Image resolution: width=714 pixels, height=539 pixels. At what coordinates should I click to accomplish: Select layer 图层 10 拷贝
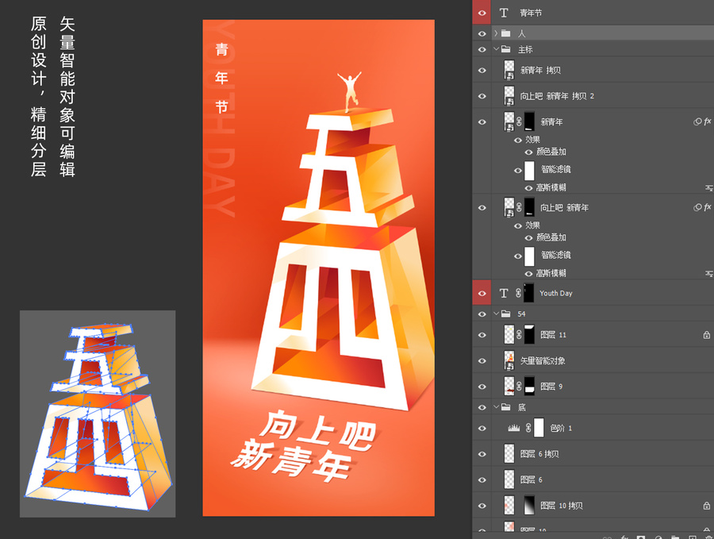[562, 506]
